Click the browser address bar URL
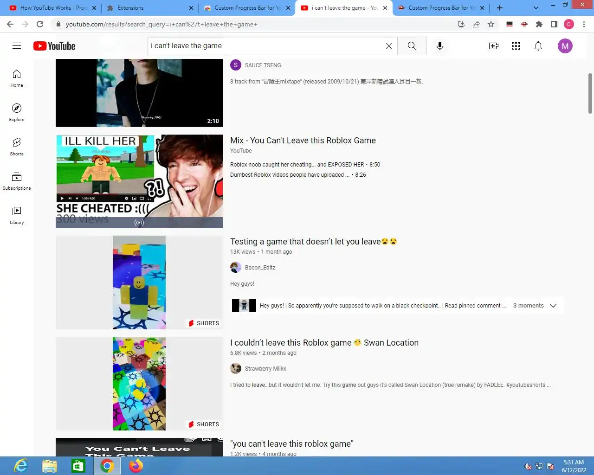This screenshot has width=594, height=475. 161,24
